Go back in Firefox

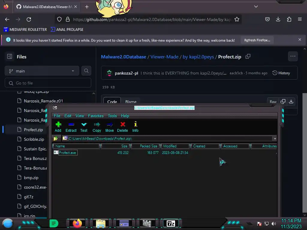7,19
